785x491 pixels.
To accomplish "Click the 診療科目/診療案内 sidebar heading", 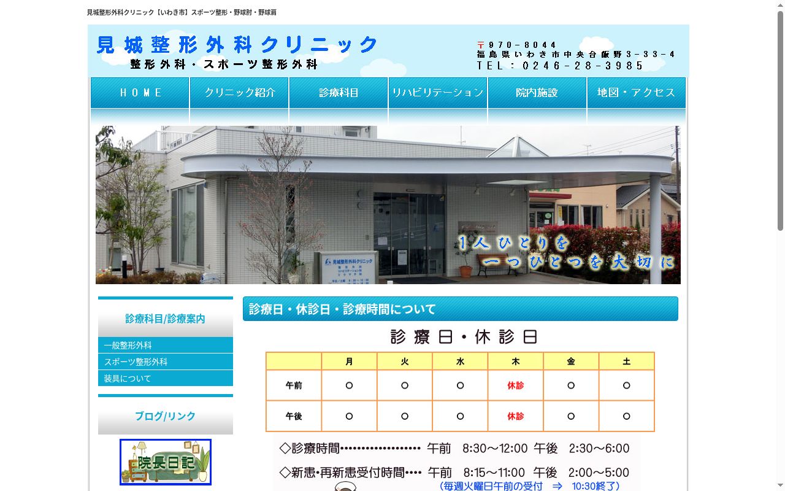I will tap(166, 319).
